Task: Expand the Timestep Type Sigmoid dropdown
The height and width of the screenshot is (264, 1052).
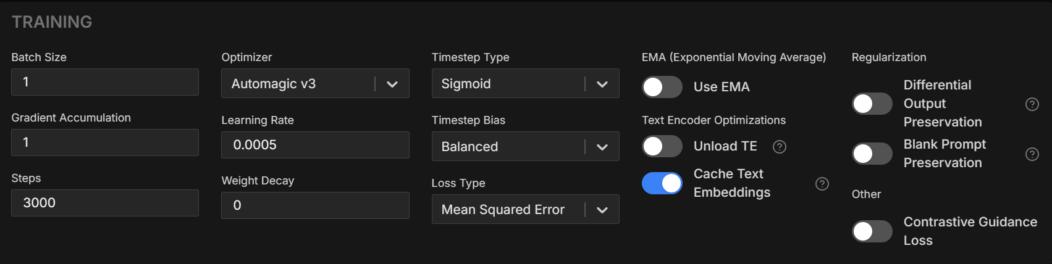Action: (x=525, y=83)
